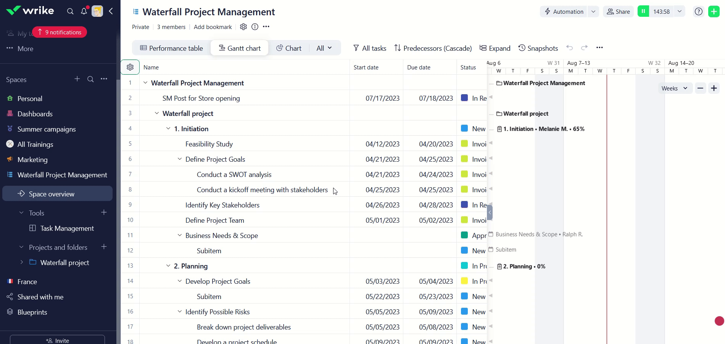Open the notifications bell
This screenshot has height=344, width=725.
(x=84, y=11)
